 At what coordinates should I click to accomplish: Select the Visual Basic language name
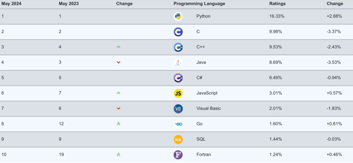pos(209,109)
